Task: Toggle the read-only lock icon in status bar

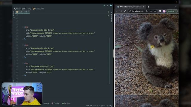Action: pyautogui.click(x=107, y=106)
